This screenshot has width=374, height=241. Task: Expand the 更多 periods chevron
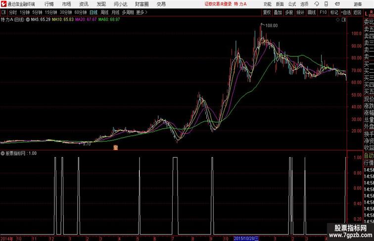(146, 12)
